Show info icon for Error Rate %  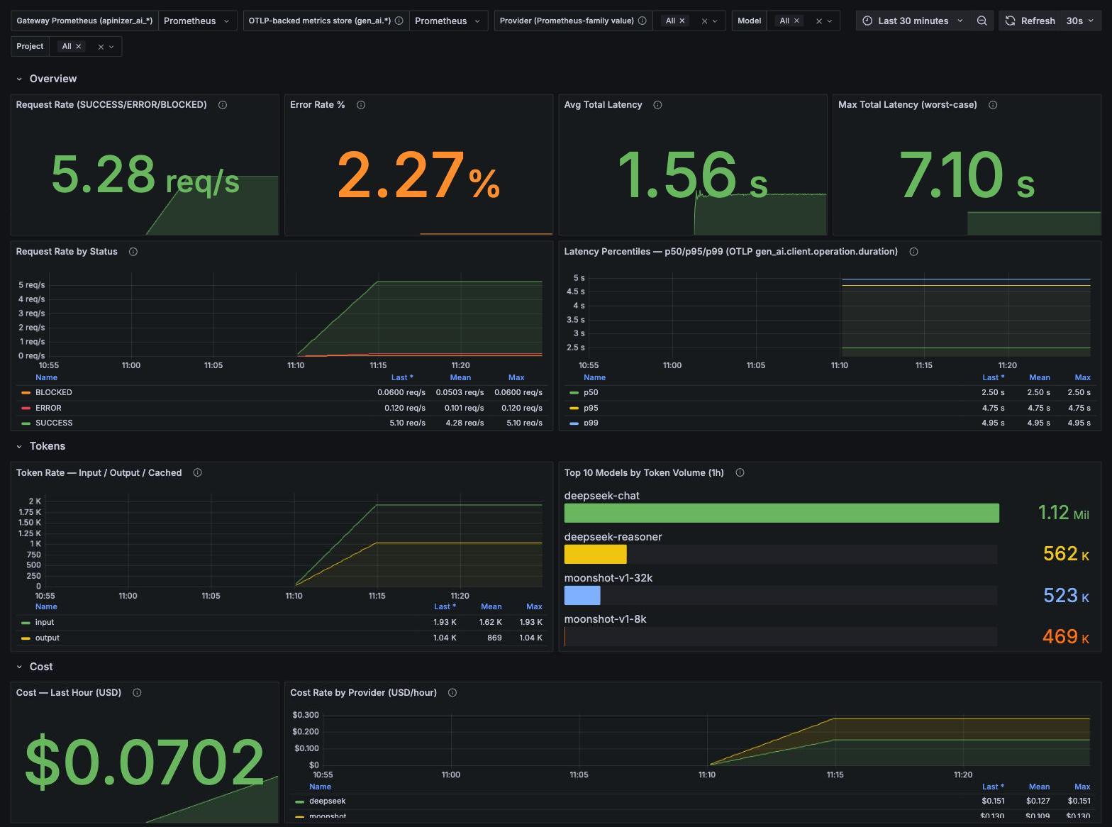(x=361, y=105)
